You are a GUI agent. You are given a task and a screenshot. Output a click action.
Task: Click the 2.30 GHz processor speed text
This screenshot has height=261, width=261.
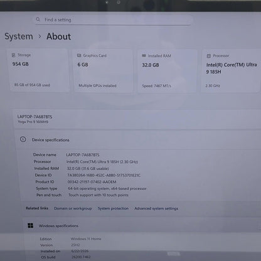(213, 85)
